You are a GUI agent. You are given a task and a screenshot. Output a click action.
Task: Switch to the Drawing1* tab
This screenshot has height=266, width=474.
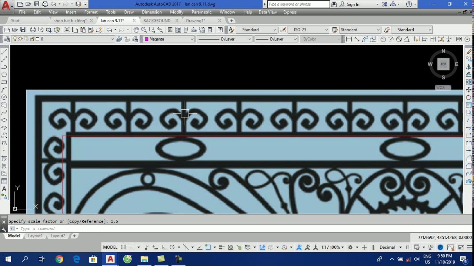(196, 21)
